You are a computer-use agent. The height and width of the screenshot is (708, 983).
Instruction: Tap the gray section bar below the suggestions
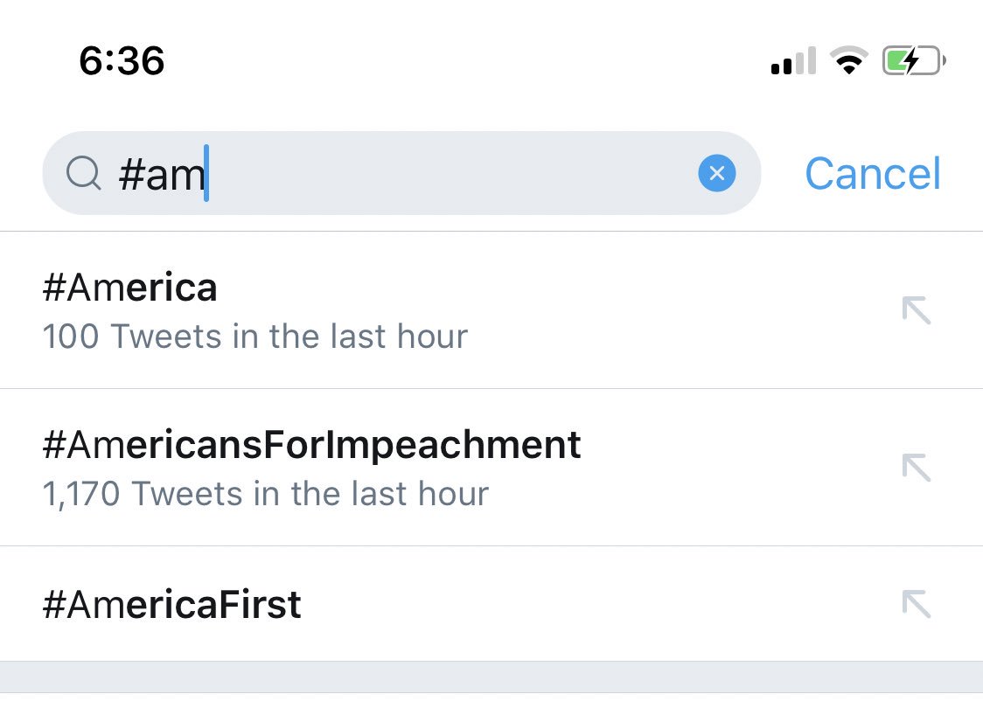point(491,677)
